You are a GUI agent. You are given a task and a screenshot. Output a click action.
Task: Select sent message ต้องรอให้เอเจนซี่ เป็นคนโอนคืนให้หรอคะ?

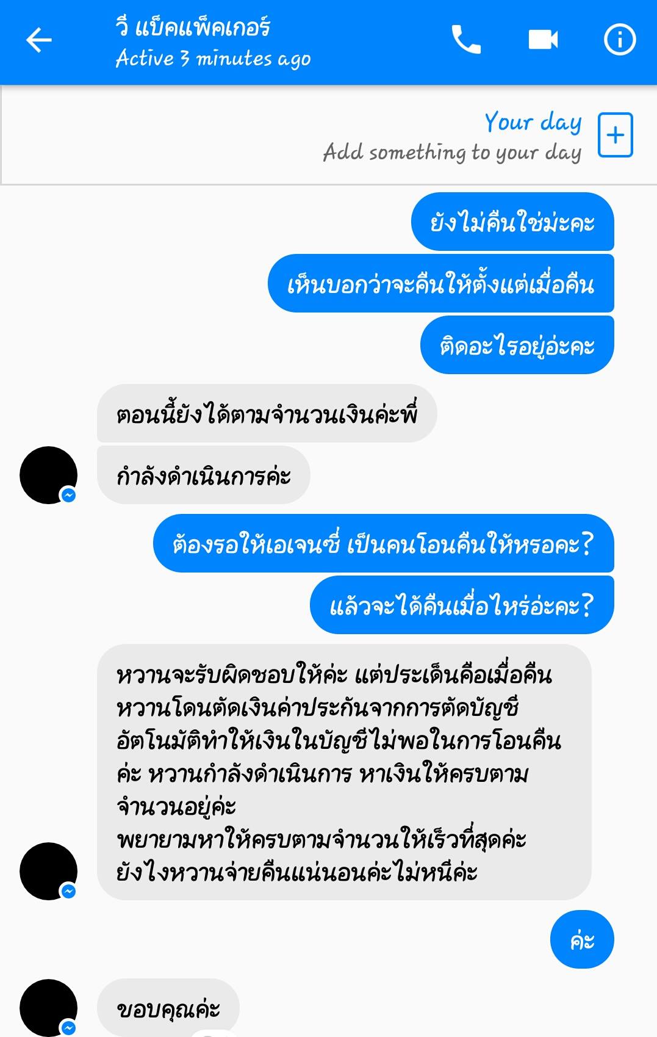pyautogui.click(x=384, y=543)
